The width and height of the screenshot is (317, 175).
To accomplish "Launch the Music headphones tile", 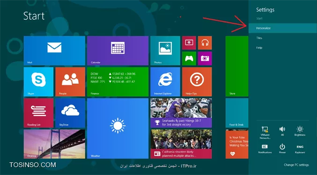I will coord(205,42).
